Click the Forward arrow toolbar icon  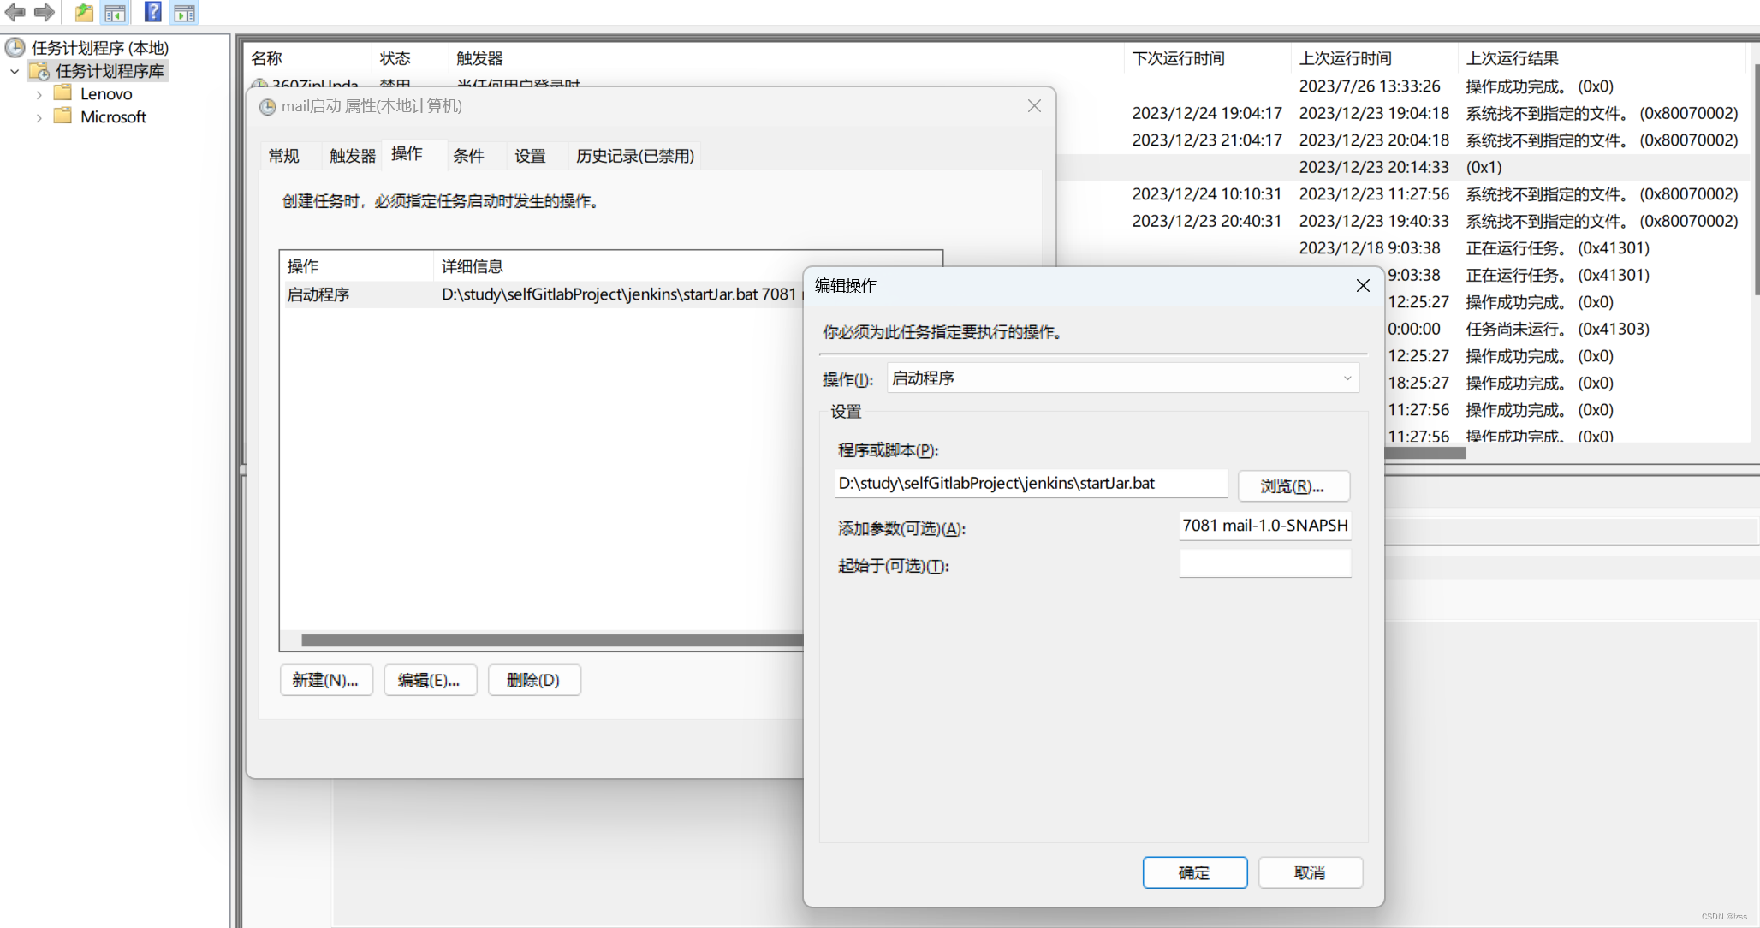tap(45, 12)
